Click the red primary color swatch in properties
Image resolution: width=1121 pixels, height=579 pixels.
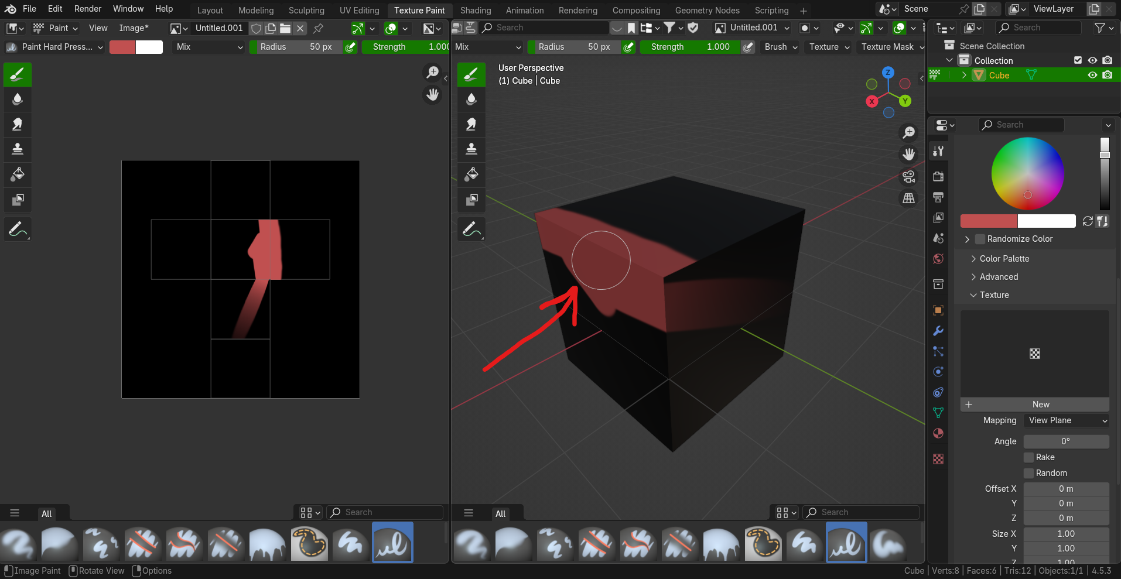(989, 221)
